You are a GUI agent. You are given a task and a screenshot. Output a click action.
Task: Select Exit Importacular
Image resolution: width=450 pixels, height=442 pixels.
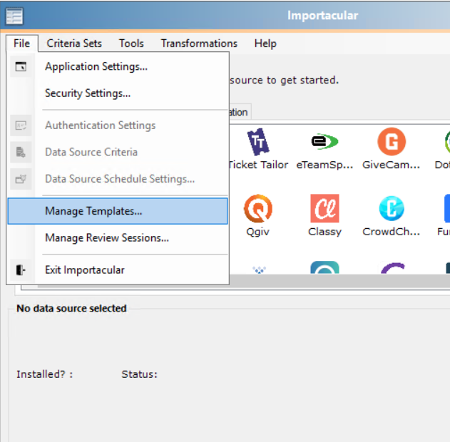click(118, 270)
